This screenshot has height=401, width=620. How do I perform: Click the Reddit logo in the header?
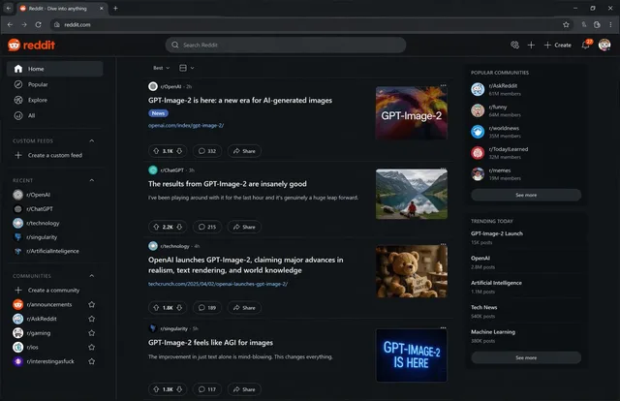[x=31, y=46]
